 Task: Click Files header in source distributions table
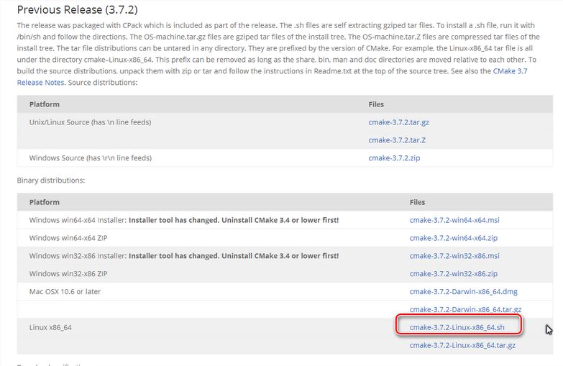(x=376, y=104)
